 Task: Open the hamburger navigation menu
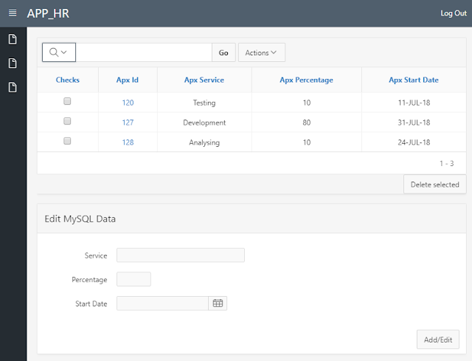coord(12,13)
